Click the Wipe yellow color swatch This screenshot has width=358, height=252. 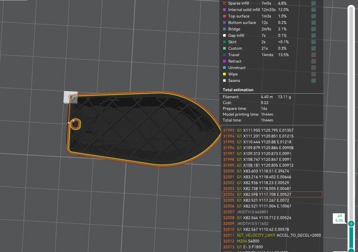[224, 74]
